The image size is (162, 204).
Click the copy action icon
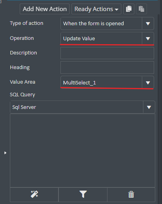(x=129, y=9)
